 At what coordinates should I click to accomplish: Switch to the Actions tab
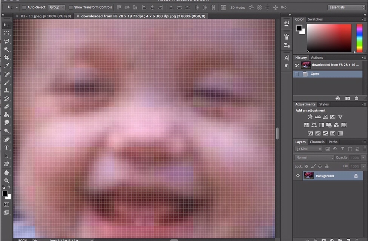tap(317, 58)
